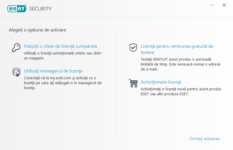Skip activation via 'Omiteți activarea'
This screenshot has width=233, height=150.
click(204, 139)
